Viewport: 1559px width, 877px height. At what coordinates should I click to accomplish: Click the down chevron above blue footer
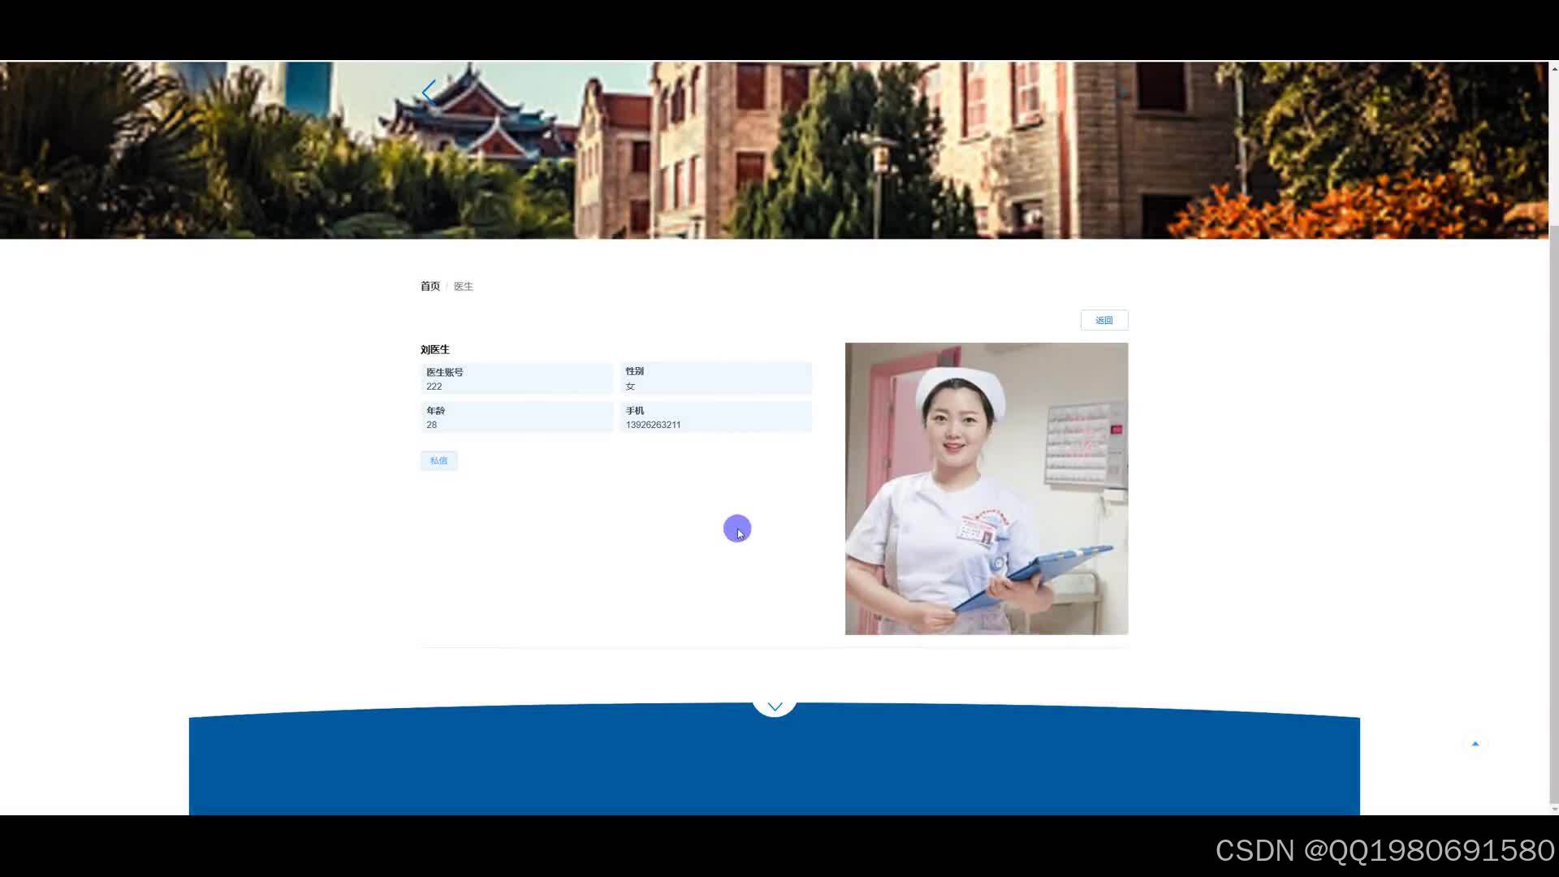pos(775,706)
